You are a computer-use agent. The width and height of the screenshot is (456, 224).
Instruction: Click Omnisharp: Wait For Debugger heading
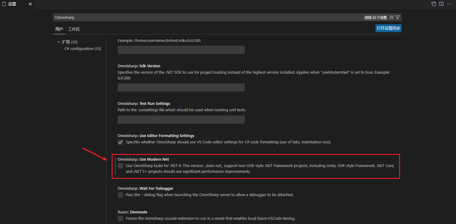point(146,188)
